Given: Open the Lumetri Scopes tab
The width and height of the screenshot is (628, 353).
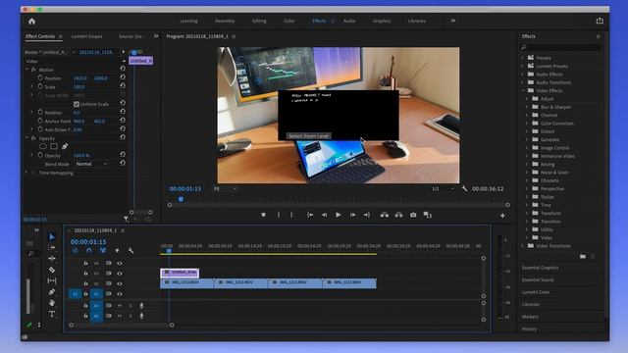Looking at the screenshot, I should [x=87, y=36].
